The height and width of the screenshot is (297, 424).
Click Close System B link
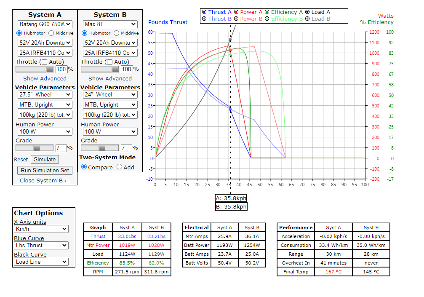[45, 180]
